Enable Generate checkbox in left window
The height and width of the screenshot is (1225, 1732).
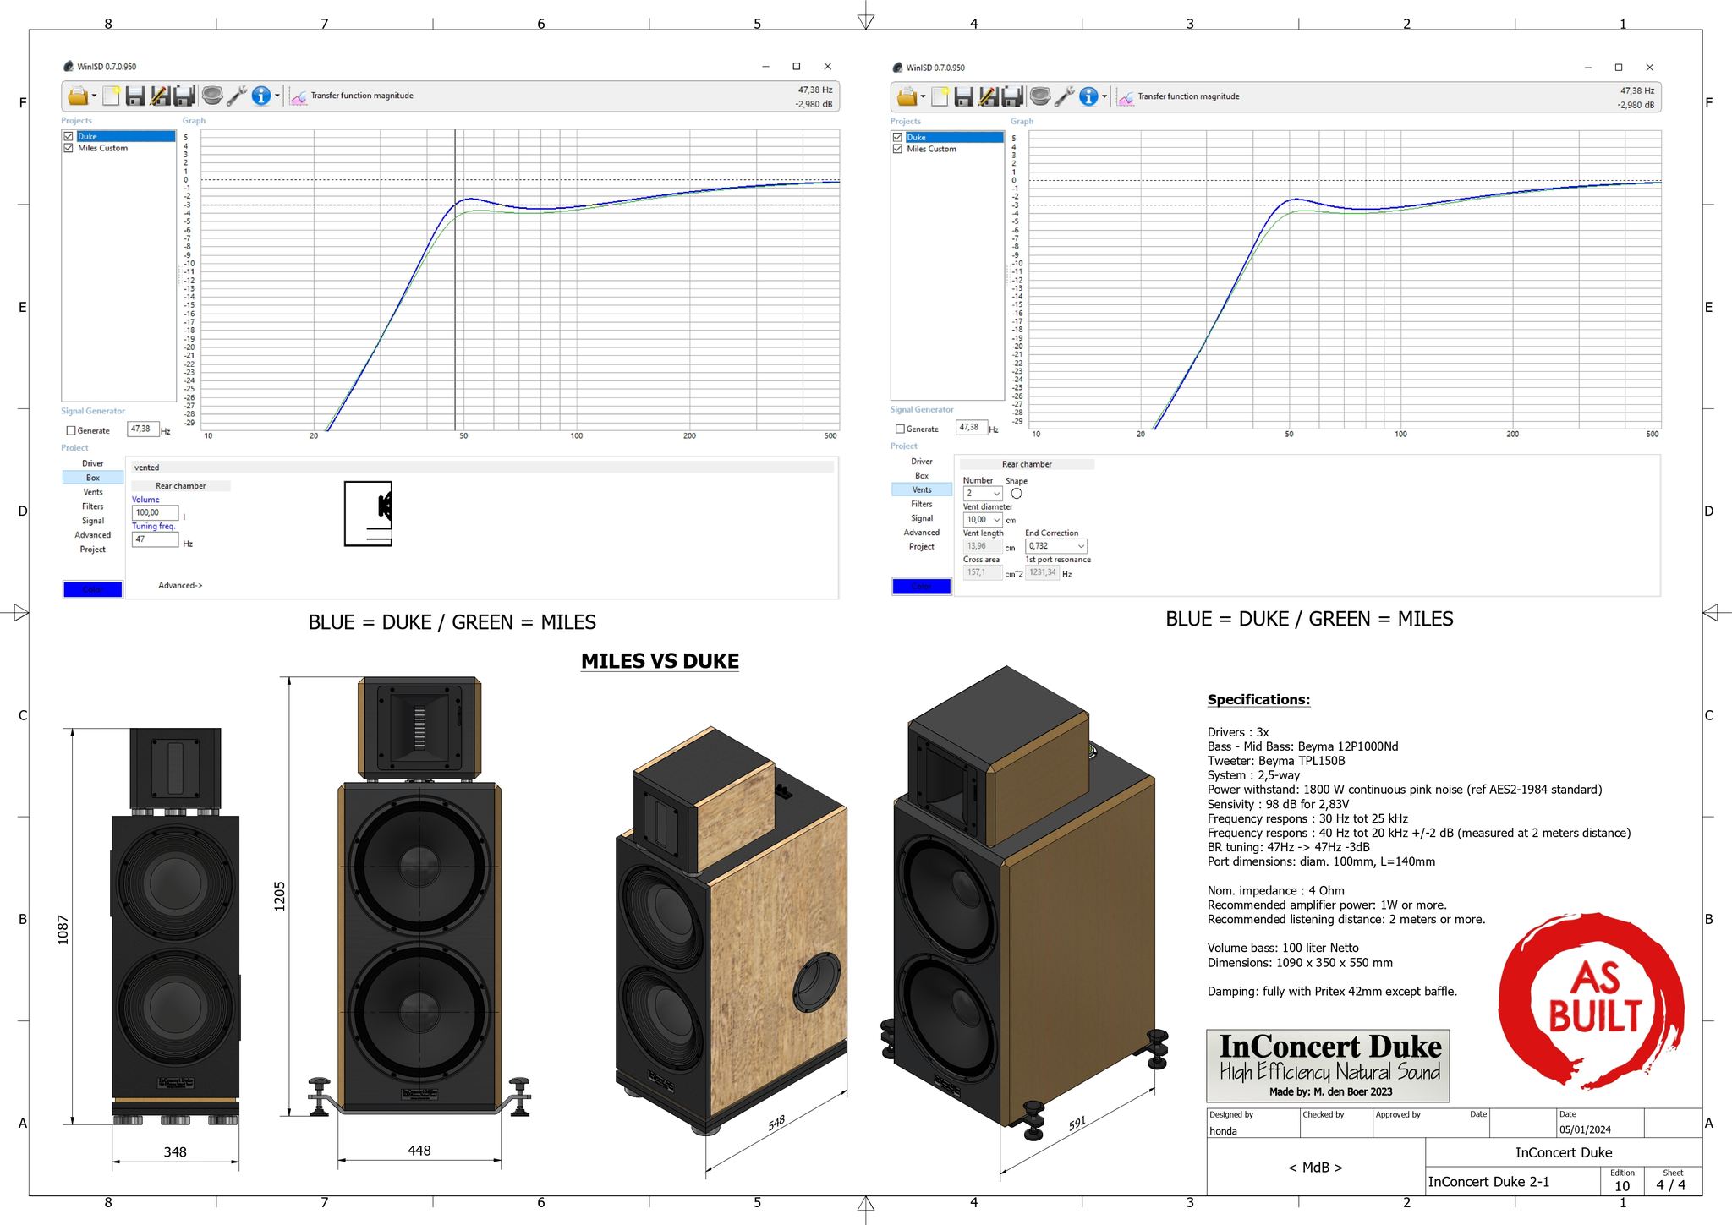click(x=71, y=430)
